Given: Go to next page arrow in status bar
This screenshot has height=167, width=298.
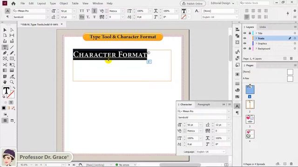Looking at the screenshot, I should pos(69,165).
